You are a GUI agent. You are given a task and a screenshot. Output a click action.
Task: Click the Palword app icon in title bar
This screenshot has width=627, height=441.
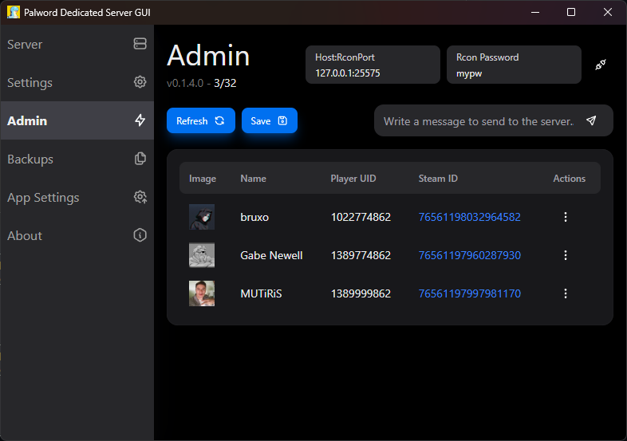14,12
